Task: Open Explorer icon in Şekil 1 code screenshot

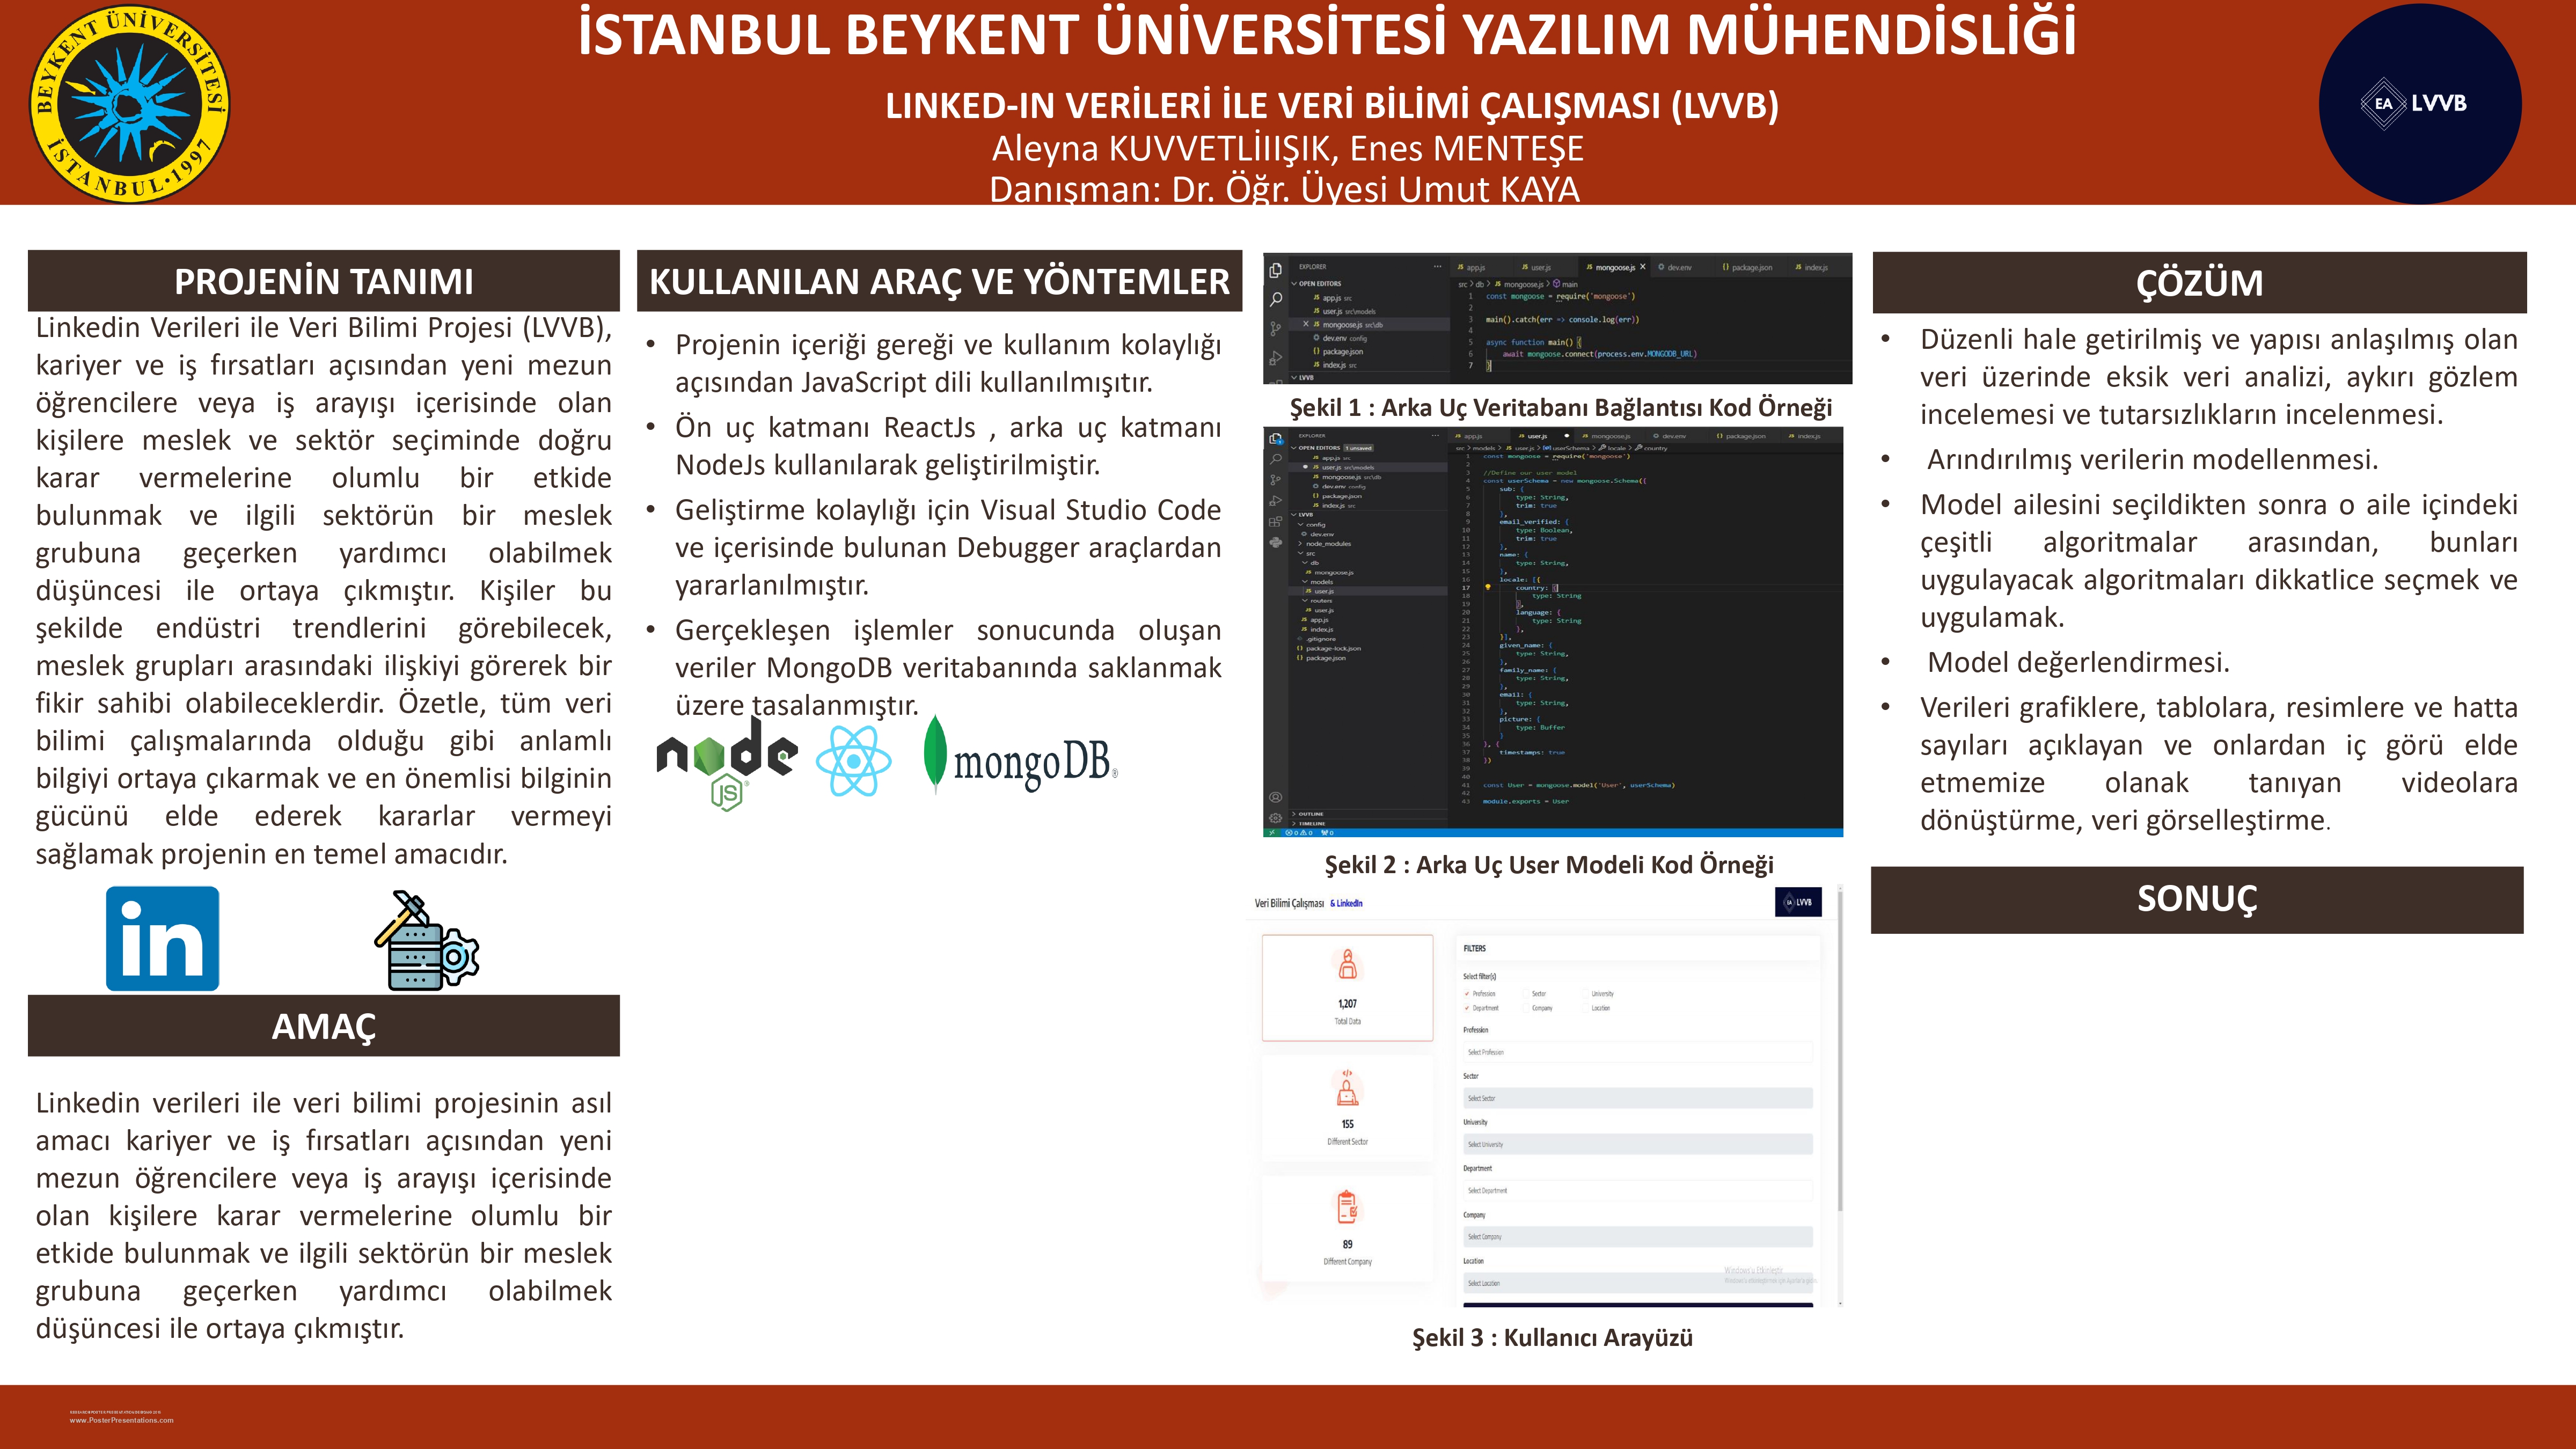Action: click(1276, 270)
